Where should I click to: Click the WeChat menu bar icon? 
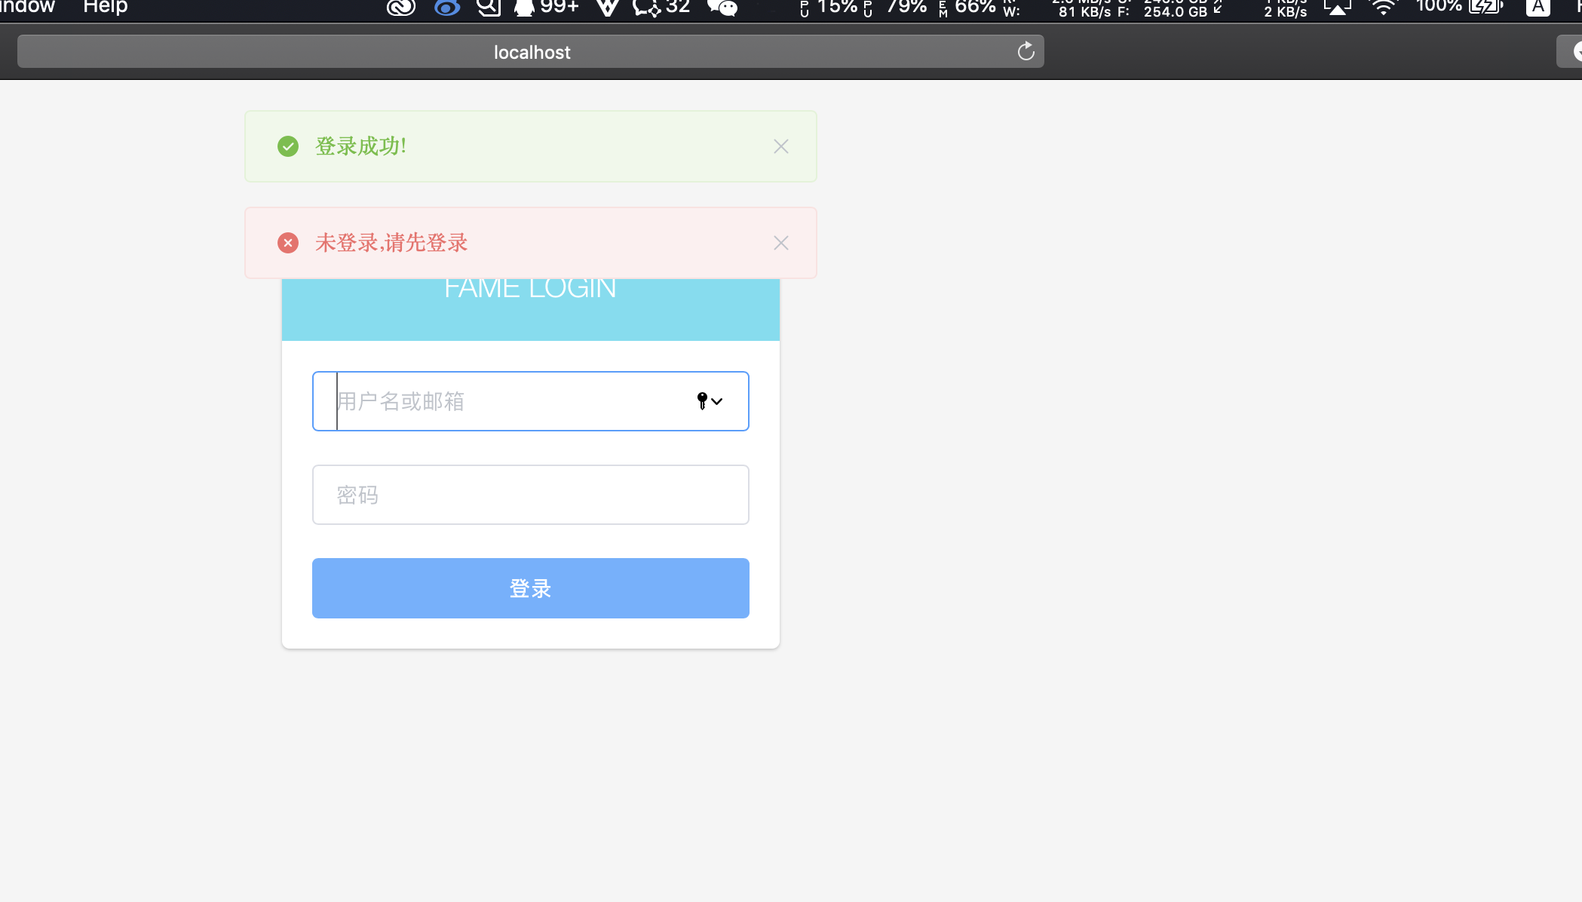pos(722,8)
